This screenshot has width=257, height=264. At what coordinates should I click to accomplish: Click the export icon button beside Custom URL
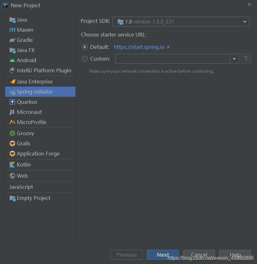(x=246, y=59)
